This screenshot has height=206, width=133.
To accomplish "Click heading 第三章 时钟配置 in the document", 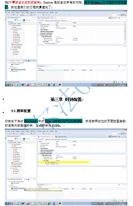I will tap(66, 99).
